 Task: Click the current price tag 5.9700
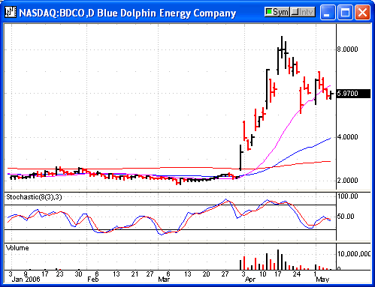(353, 94)
